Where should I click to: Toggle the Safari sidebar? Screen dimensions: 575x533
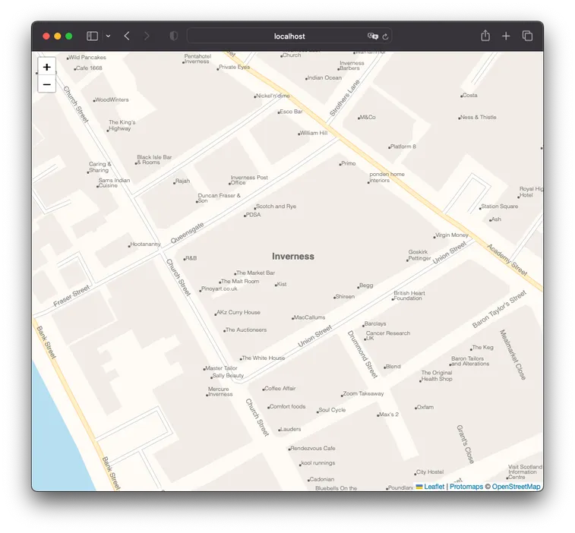[x=92, y=36]
